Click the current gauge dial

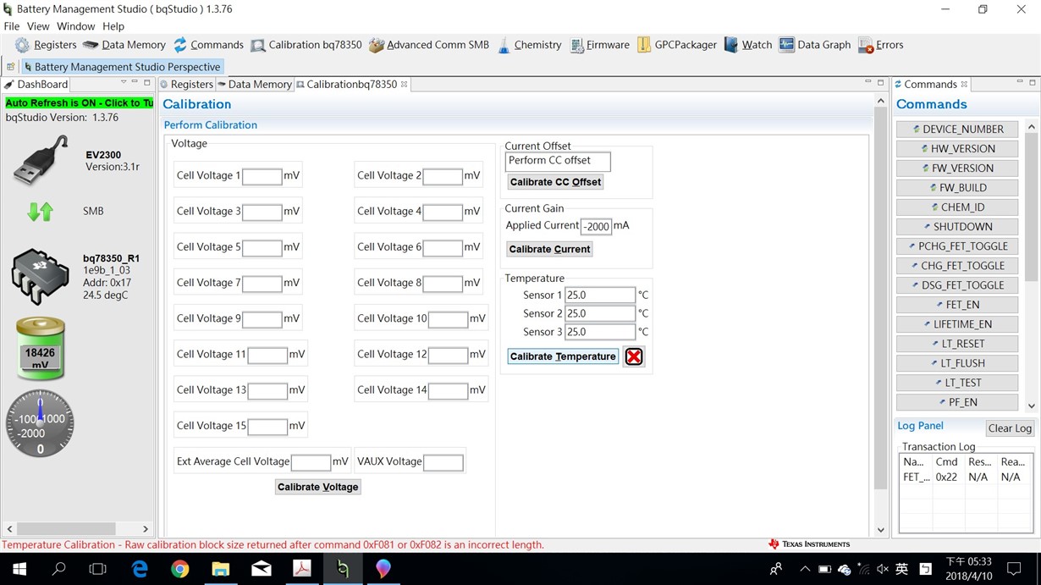pyautogui.click(x=40, y=423)
